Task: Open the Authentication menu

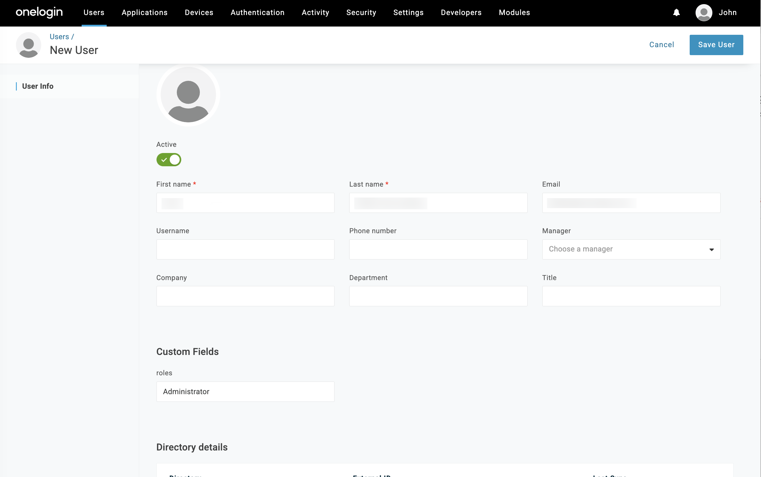Action: pyautogui.click(x=257, y=13)
